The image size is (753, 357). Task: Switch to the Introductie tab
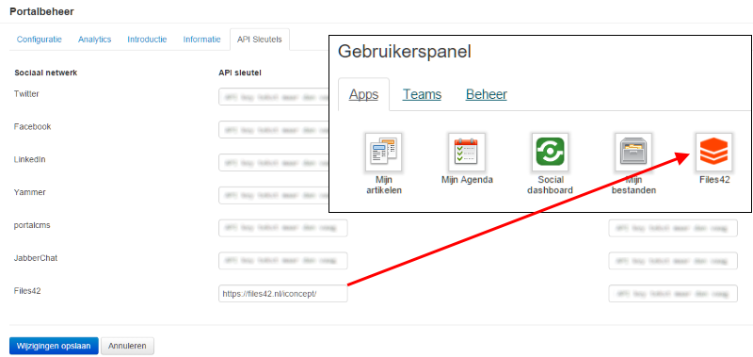tap(147, 40)
